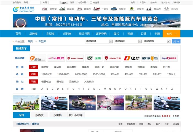Select the 三轮车 tricycle icon

click(x=96, y=9)
